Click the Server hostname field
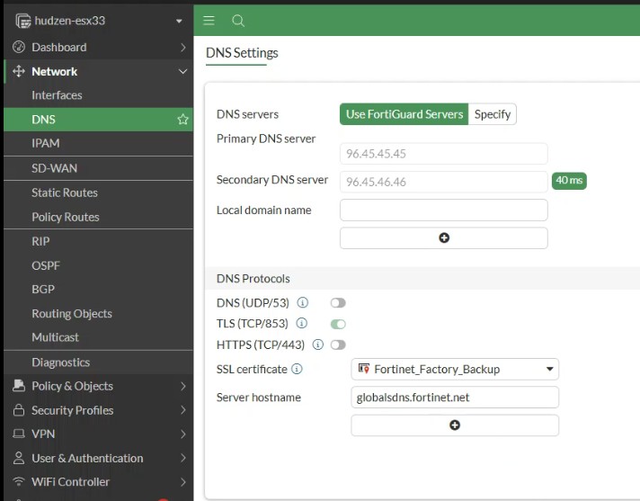This screenshot has width=640, height=501. tap(455, 398)
